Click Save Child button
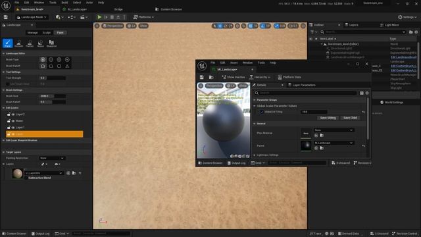Screen dimensions: 421x237 click(x=350, y=118)
